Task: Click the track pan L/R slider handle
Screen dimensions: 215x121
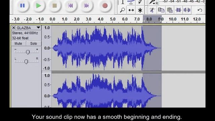Action: tap(26, 62)
